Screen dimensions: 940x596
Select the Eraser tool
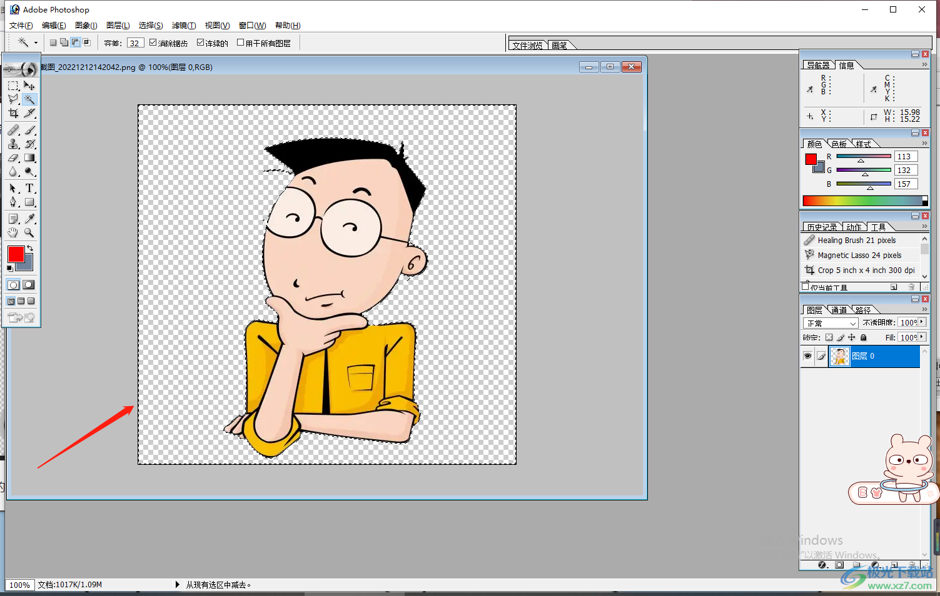click(x=13, y=157)
